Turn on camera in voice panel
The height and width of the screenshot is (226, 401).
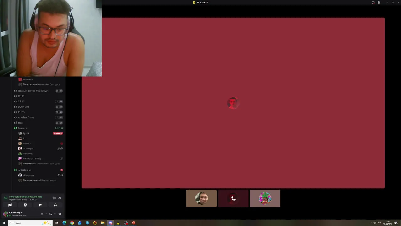click(10, 205)
